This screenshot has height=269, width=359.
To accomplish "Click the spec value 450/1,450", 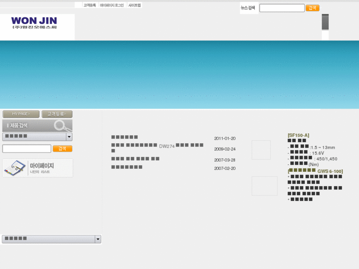I will (x=327, y=159).
